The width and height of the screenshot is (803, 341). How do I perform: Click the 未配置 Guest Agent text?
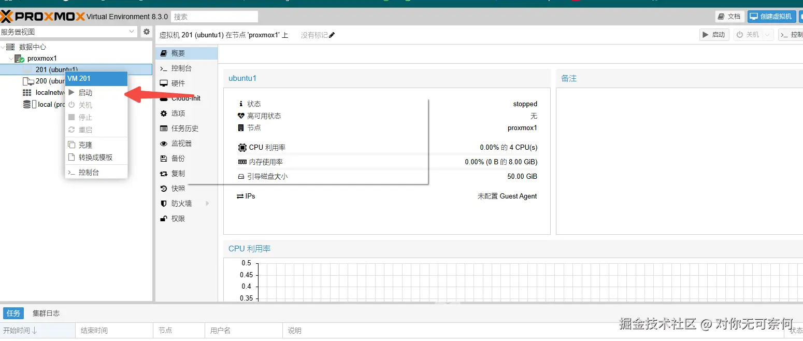coord(507,196)
